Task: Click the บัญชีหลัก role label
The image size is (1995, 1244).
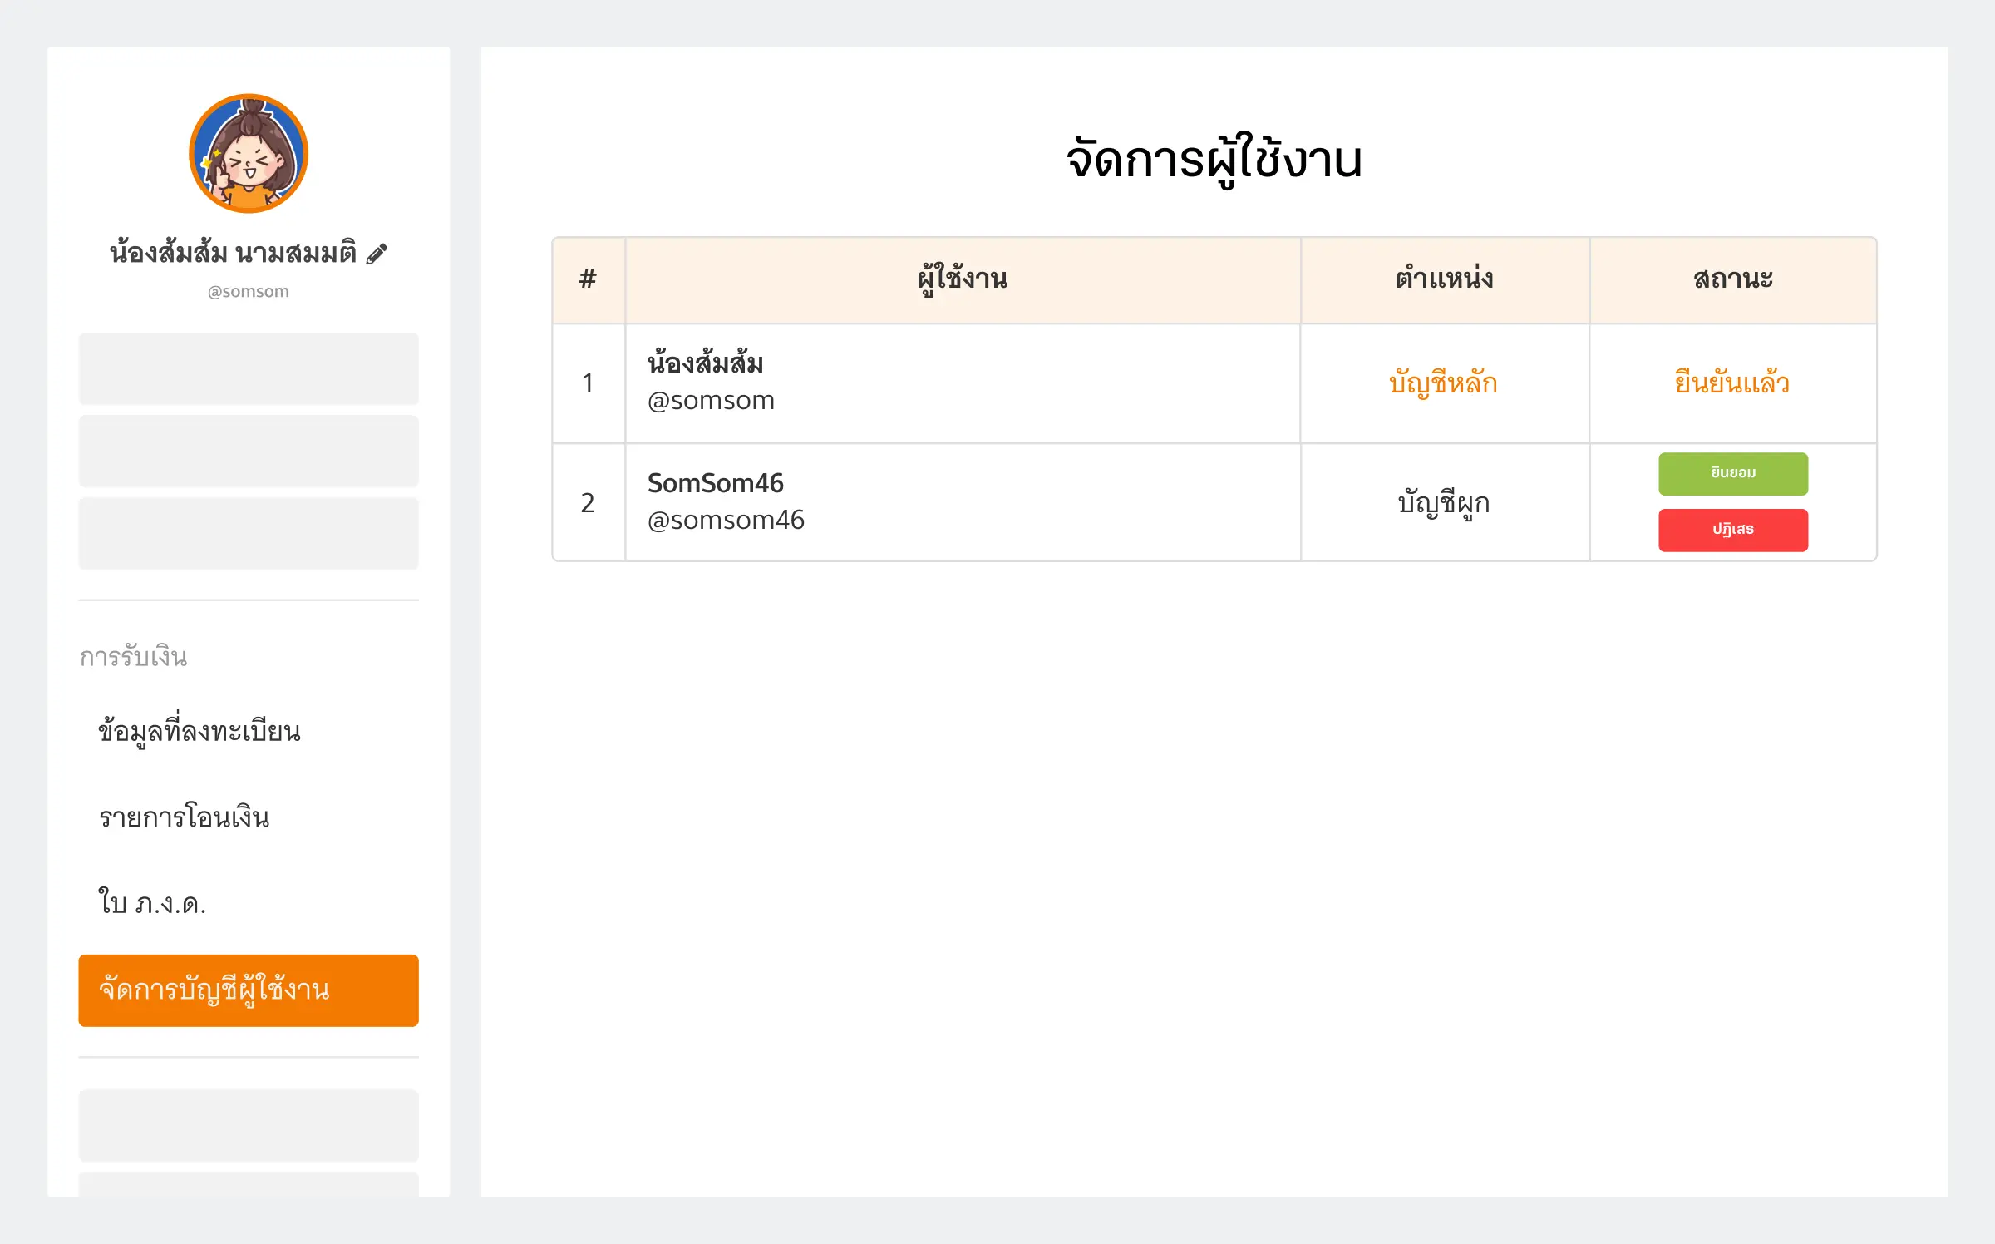Action: (1443, 383)
